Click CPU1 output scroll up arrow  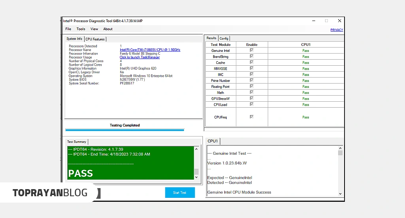point(340,148)
